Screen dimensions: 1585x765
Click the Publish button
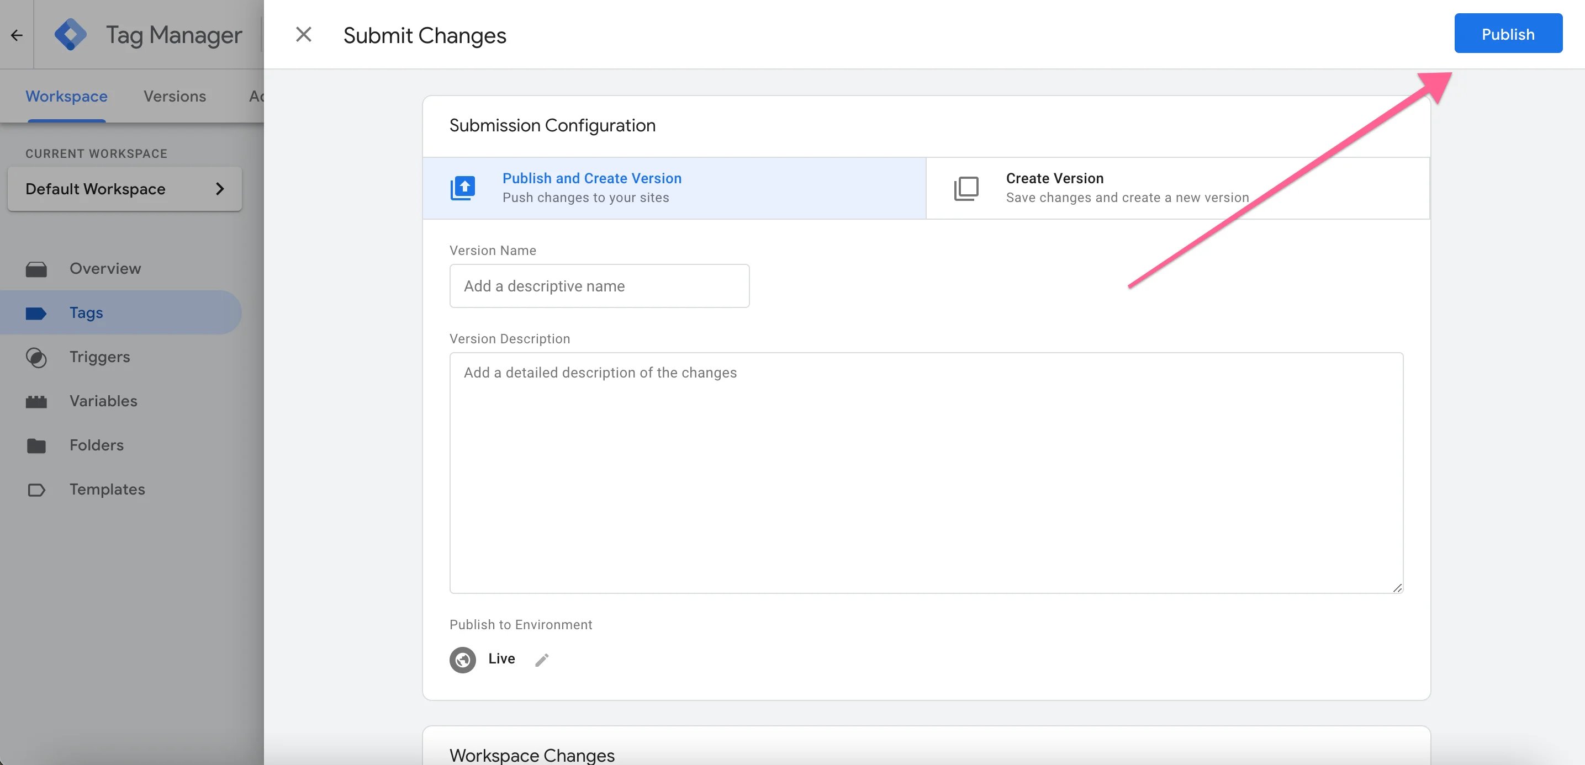[1508, 33]
